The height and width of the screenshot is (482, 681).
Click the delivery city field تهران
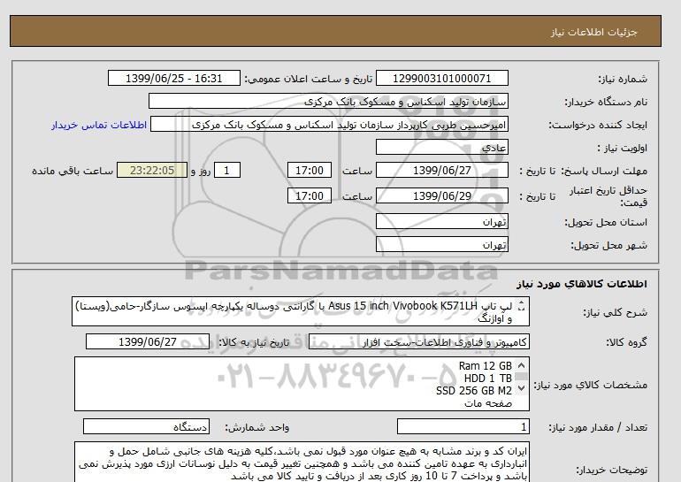tap(441, 245)
